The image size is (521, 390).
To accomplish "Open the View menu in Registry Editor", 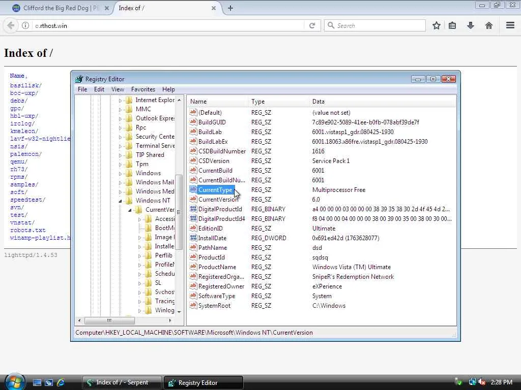I will tap(118, 89).
